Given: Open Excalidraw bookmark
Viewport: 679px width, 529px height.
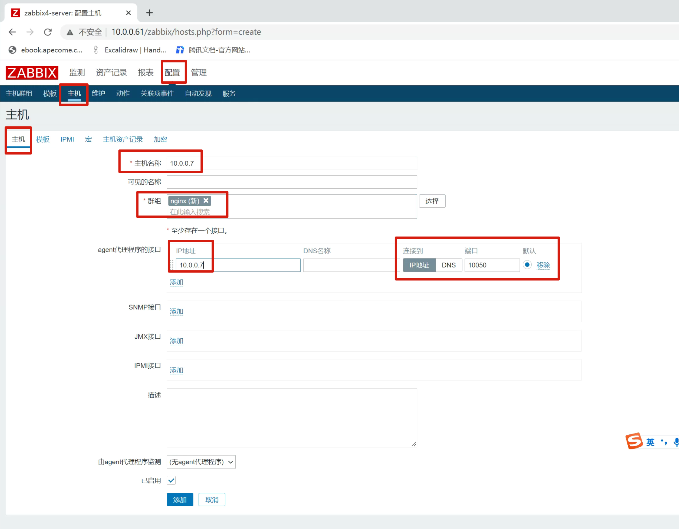Looking at the screenshot, I should (x=131, y=50).
